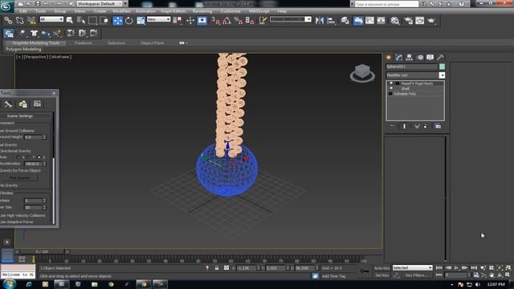Viewport: 514px width, 289px height.
Task: Click the MassFX rigid body sphere icon
Action: (x=22, y=33)
